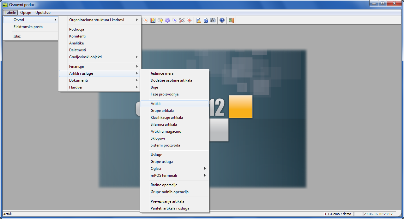This screenshot has height=219, width=404.
Task: Choose Grupe artikala menu entry
Action: [x=162, y=111]
